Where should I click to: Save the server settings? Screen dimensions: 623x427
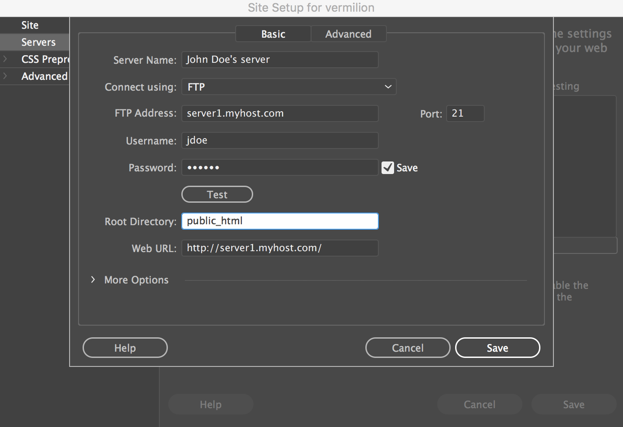(x=497, y=348)
